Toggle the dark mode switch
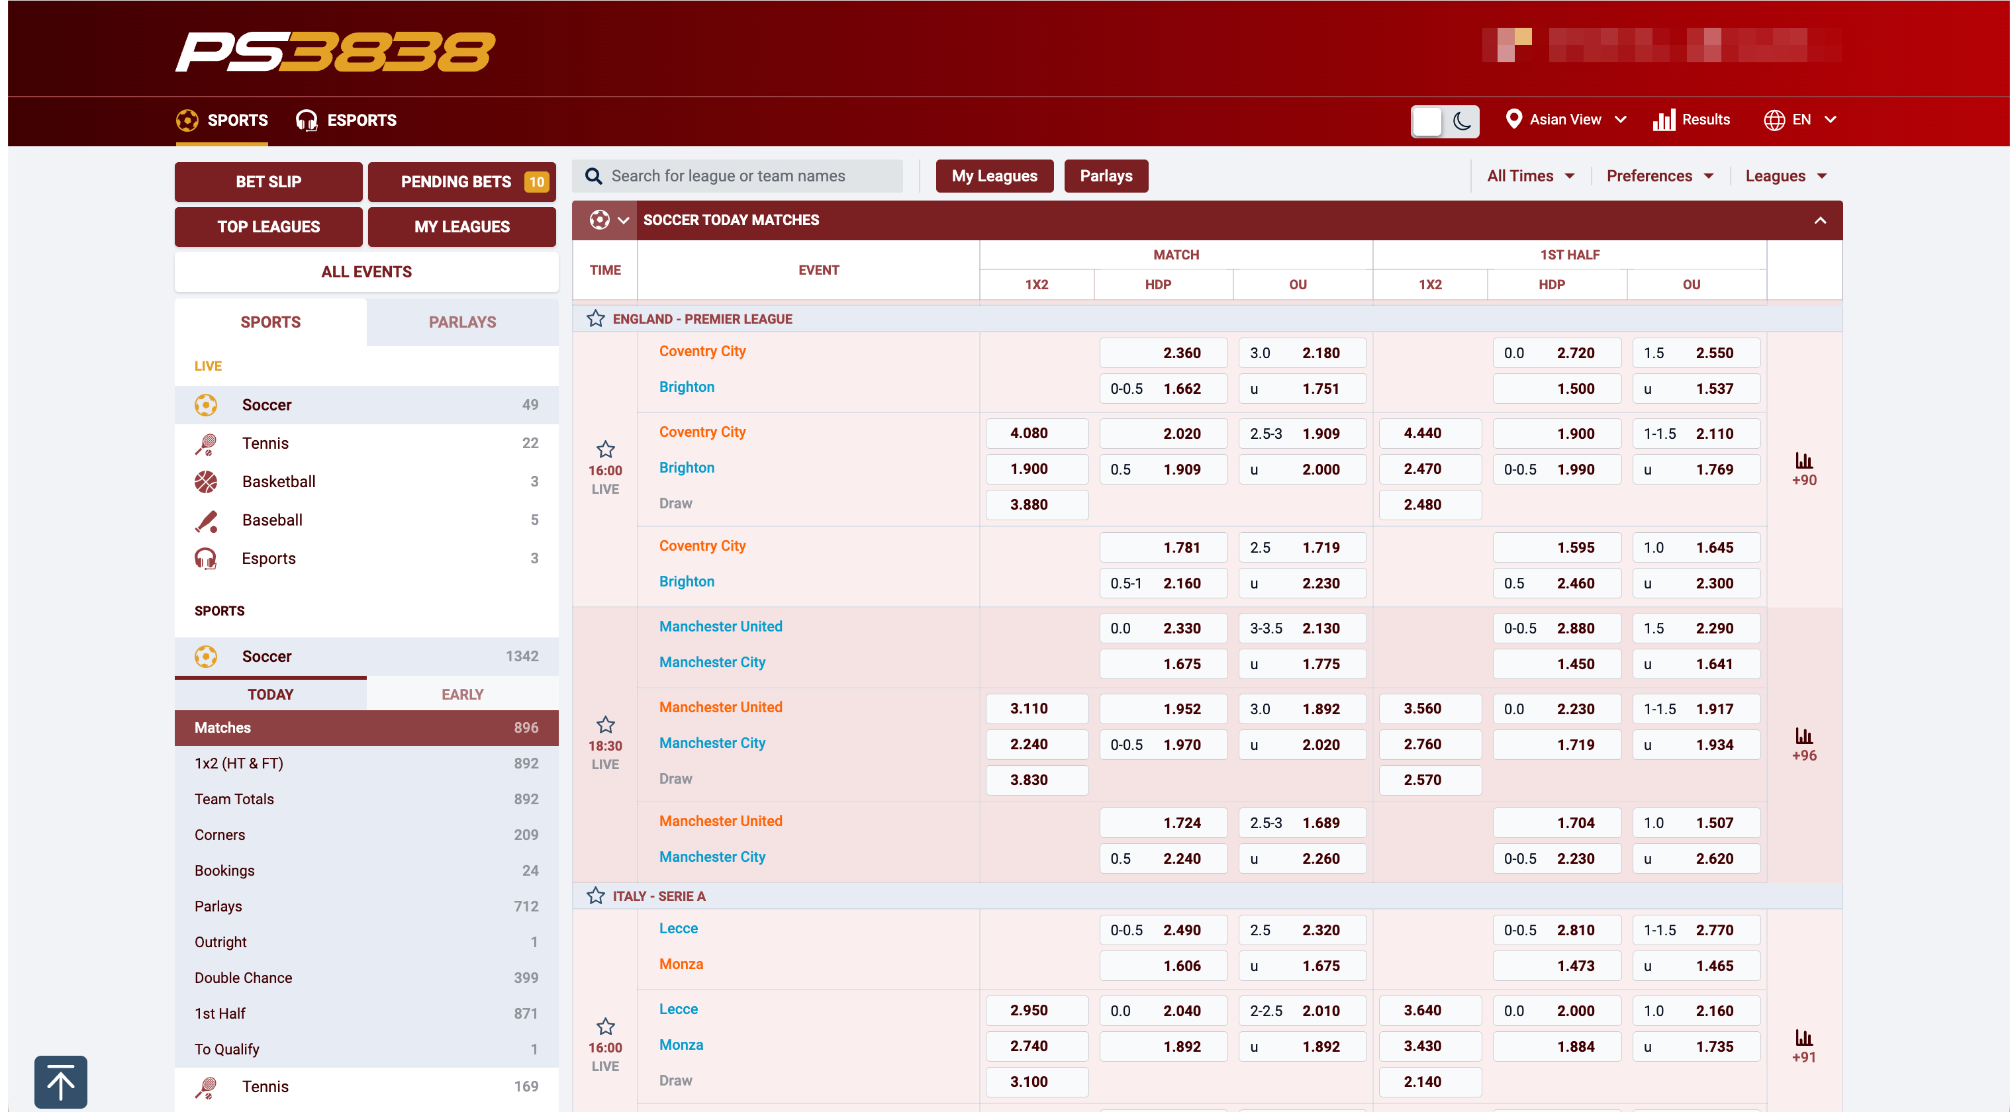 1445,120
